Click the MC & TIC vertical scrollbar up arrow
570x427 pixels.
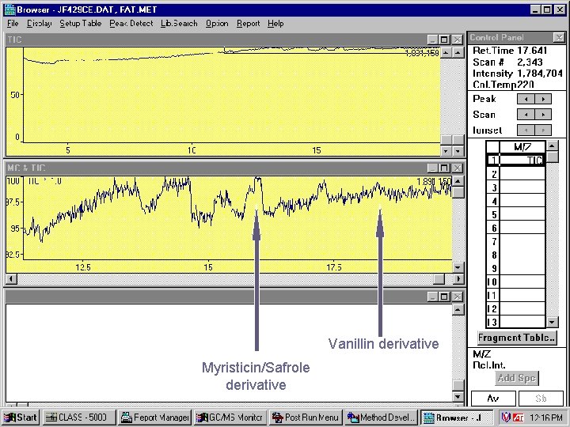458,181
